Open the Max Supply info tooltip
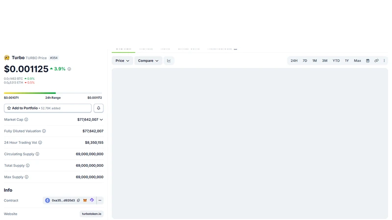The width and height of the screenshot is (392, 220). point(26,177)
